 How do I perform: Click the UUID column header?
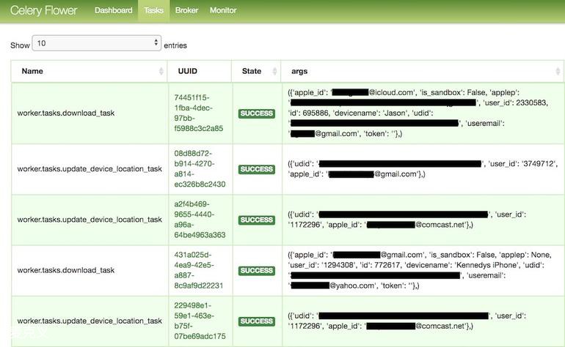pyautogui.click(x=200, y=71)
